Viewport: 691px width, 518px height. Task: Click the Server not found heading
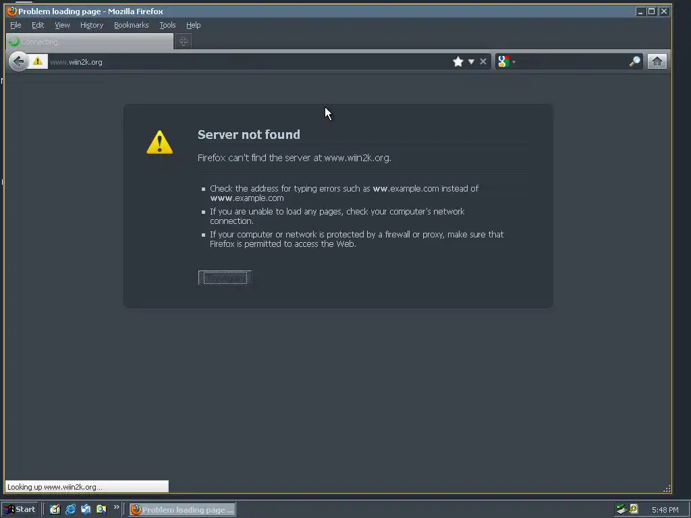248,134
